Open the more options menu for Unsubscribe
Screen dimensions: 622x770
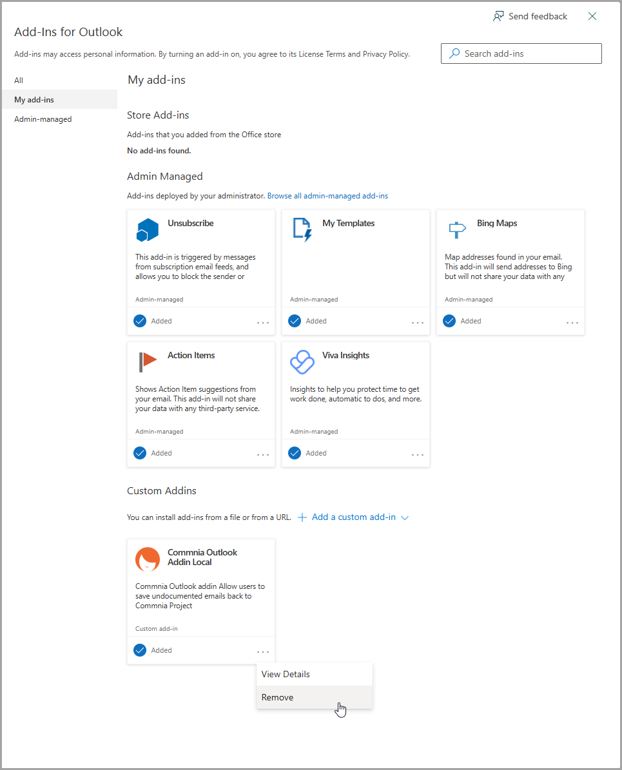click(x=263, y=323)
